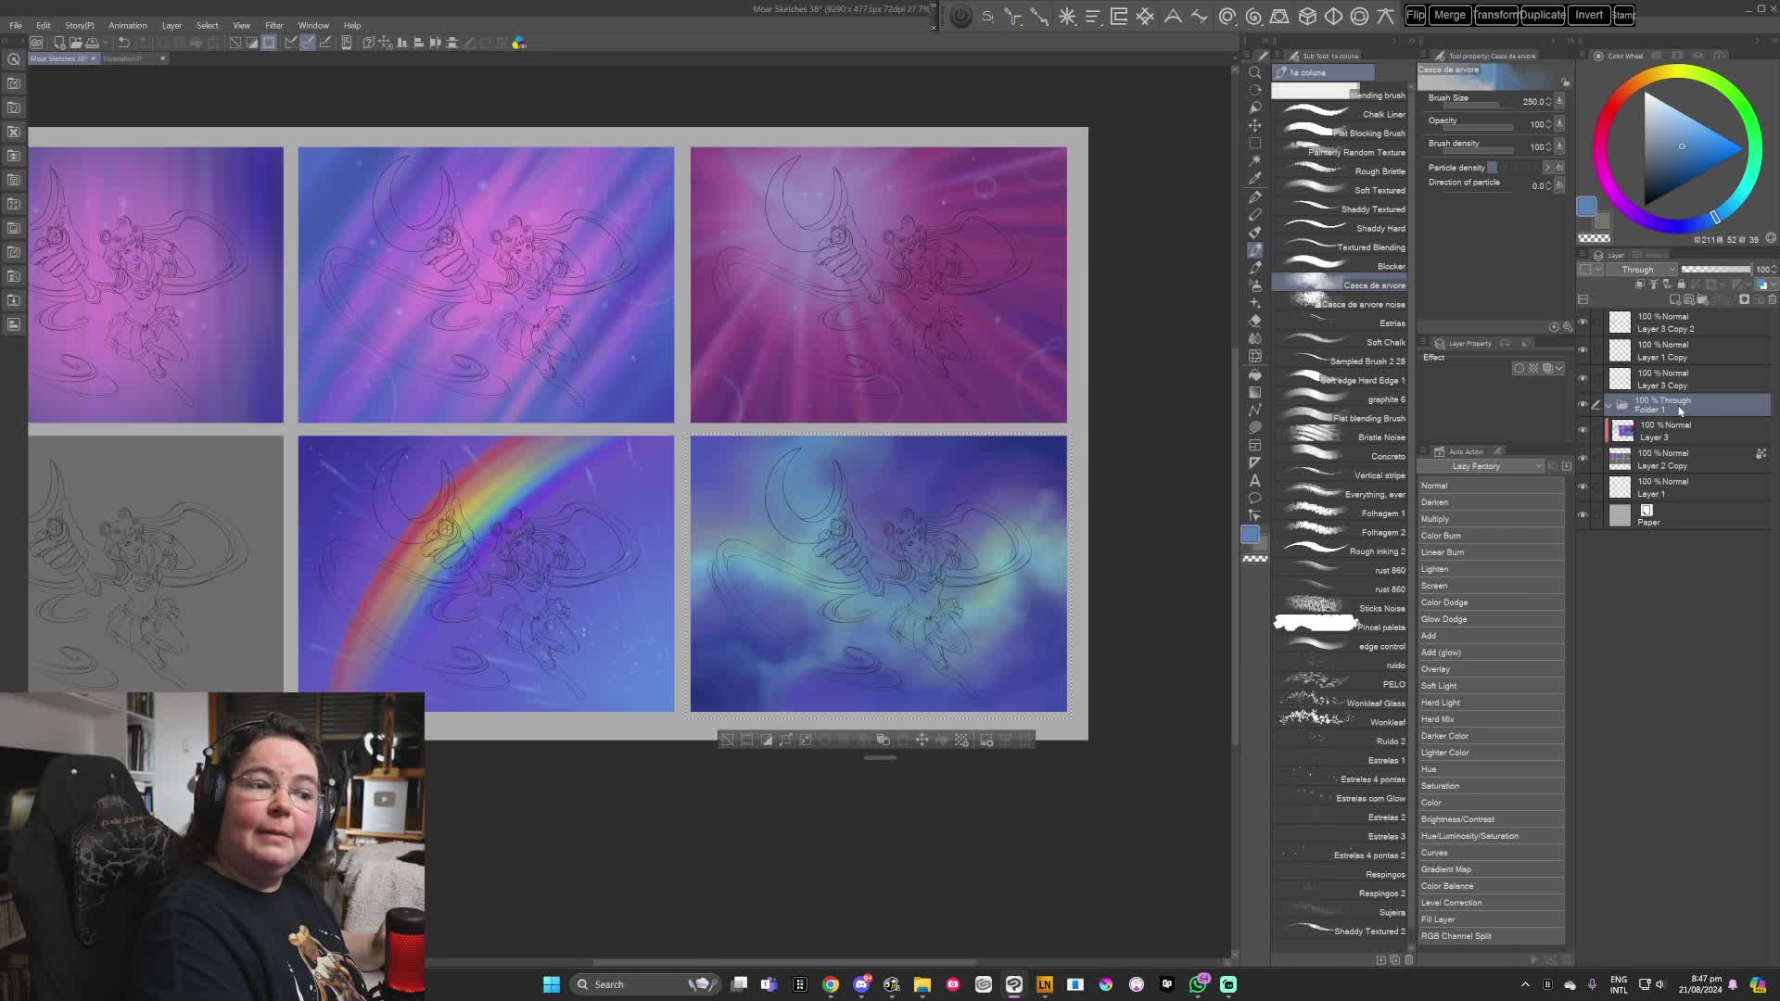Click the Duplicate command button

pyautogui.click(x=1543, y=15)
